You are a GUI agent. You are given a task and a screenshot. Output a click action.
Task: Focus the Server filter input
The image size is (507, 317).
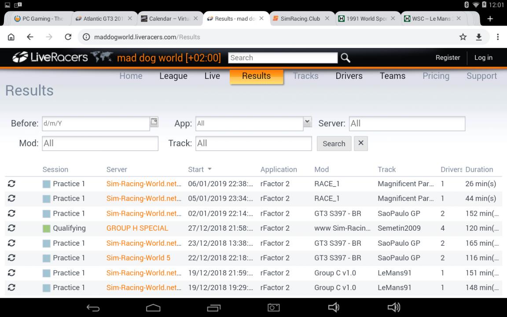coord(407,124)
